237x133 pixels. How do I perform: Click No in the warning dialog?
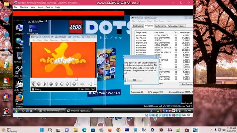[x=134, y=80]
